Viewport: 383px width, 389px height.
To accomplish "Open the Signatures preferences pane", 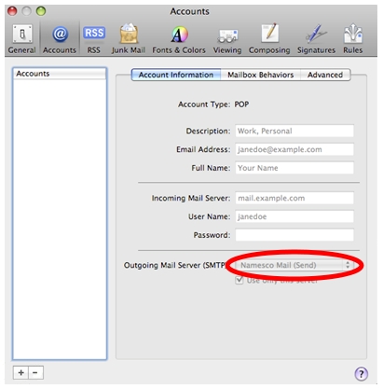I will [316, 39].
